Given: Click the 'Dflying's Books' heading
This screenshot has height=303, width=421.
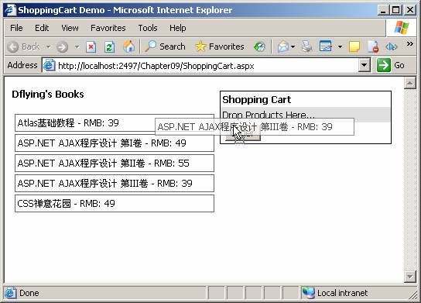Looking at the screenshot, I should coord(48,95).
